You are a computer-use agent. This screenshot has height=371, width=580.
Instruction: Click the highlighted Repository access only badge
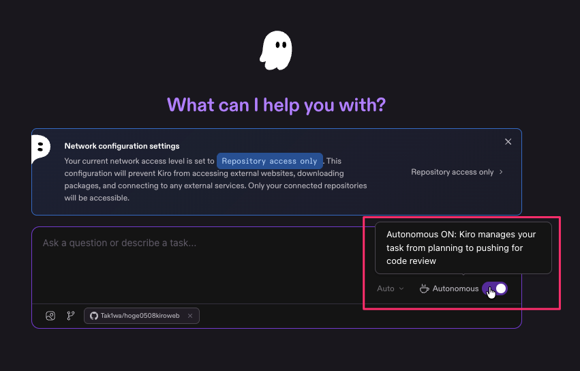pyautogui.click(x=270, y=161)
